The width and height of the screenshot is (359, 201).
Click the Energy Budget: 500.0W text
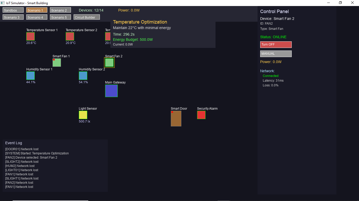tap(133, 40)
